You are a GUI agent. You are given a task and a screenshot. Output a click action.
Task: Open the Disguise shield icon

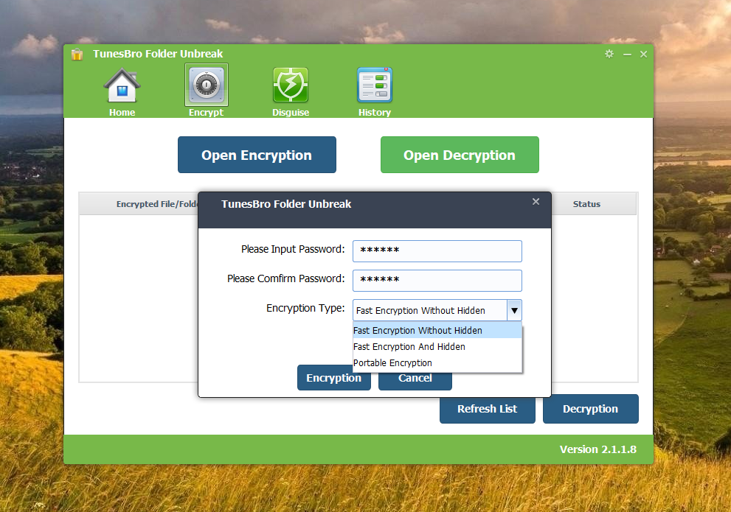click(290, 87)
